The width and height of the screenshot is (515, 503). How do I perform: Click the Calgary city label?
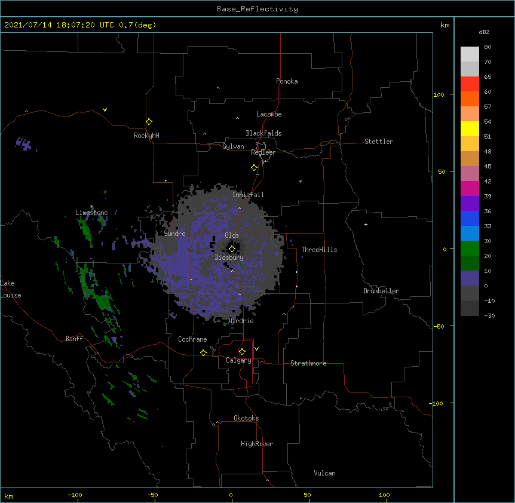pyautogui.click(x=238, y=360)
